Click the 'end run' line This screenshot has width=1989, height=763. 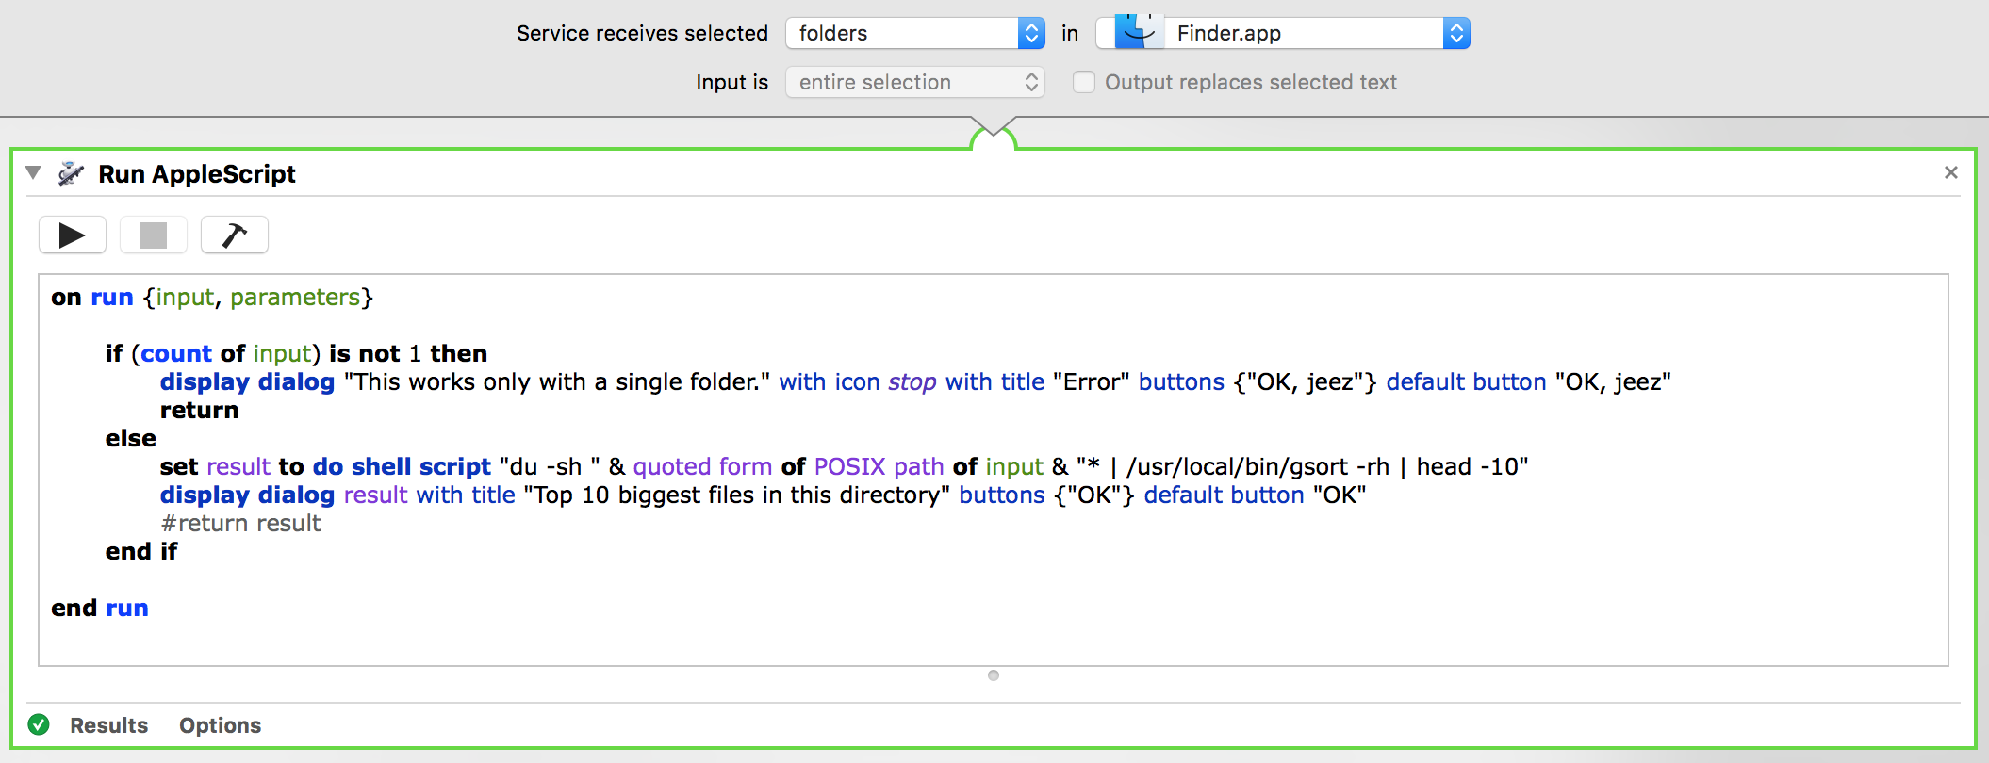100,608
